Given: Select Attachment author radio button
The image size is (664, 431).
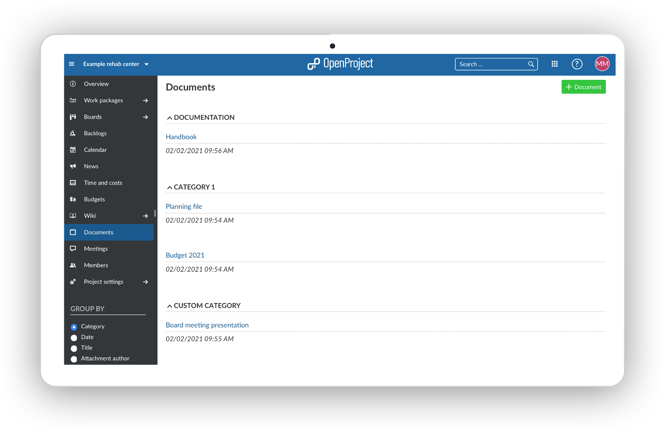Looking at the screenshot, I should click(74, 359).
